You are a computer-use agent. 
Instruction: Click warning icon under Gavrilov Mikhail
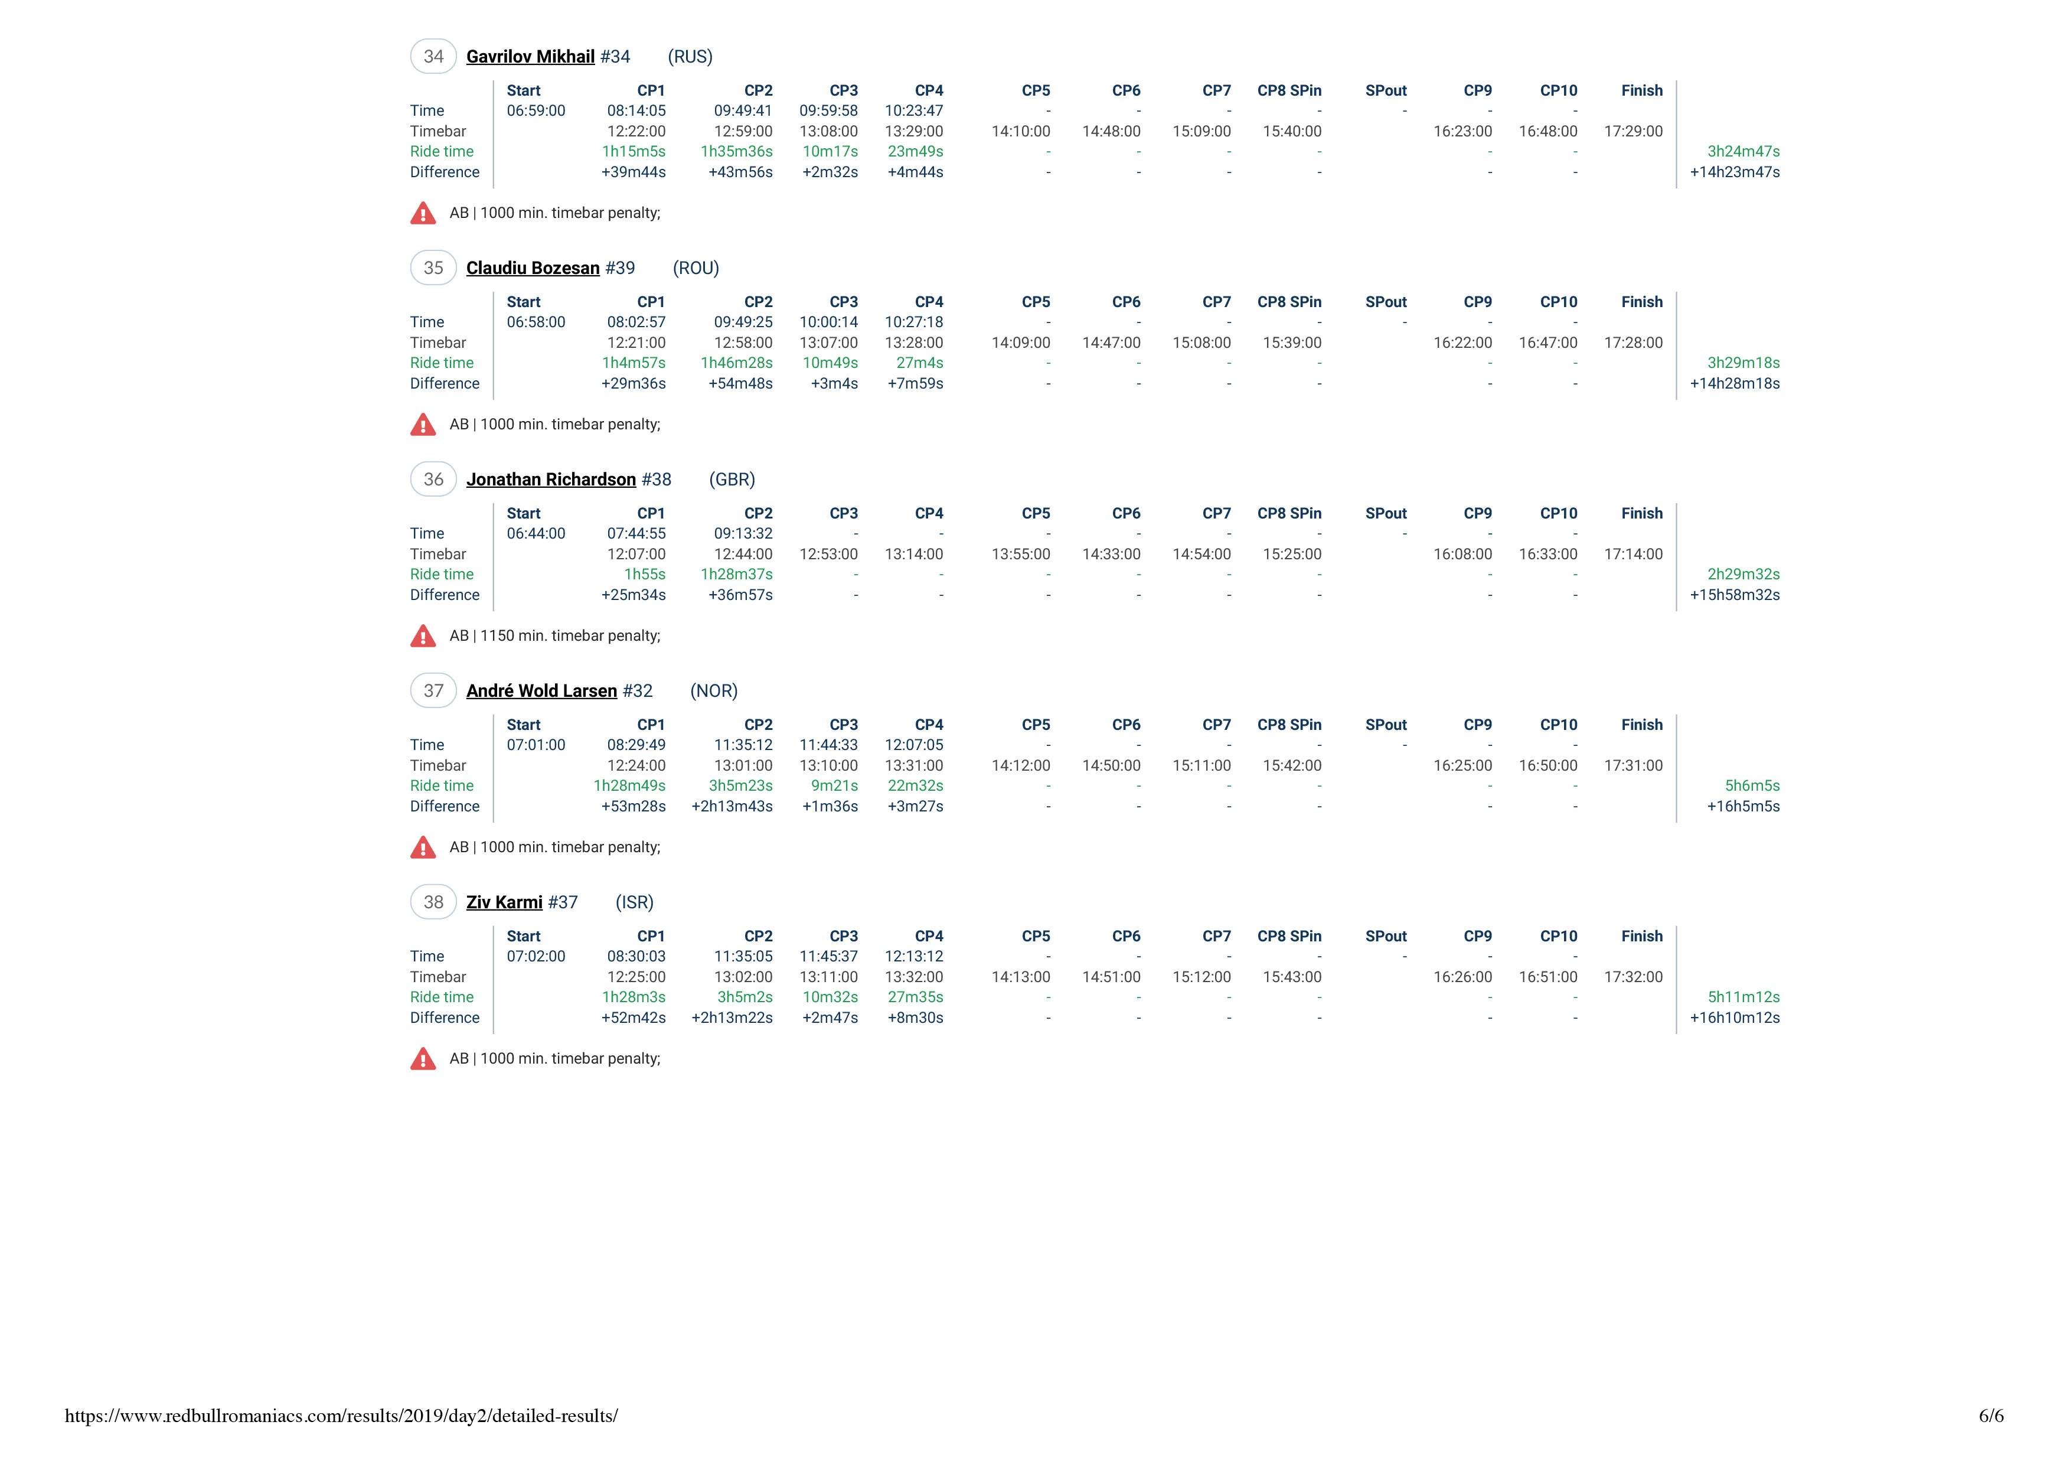point(422,214)
